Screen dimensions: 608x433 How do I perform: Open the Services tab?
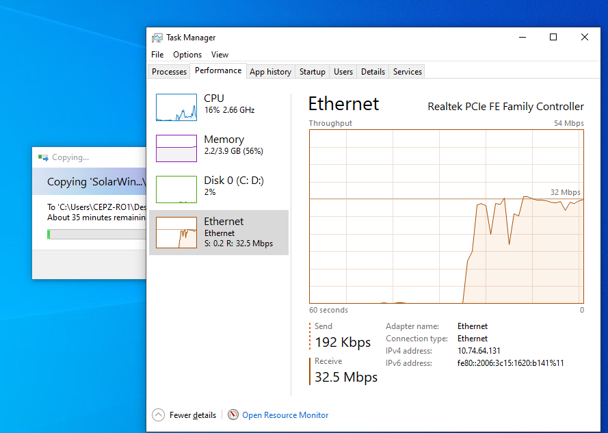[x=407, y=72]
